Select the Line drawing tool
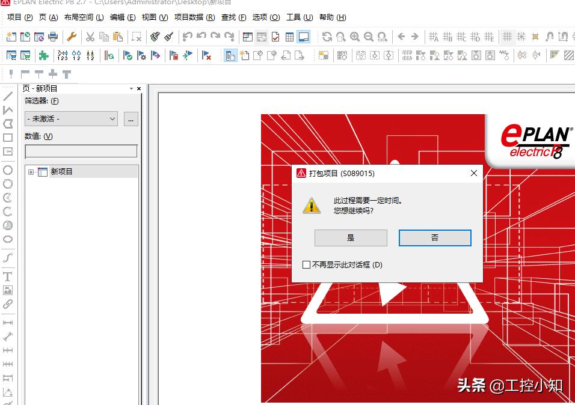The width and height of the screenshot is (575, 405). tap(8, 96)
